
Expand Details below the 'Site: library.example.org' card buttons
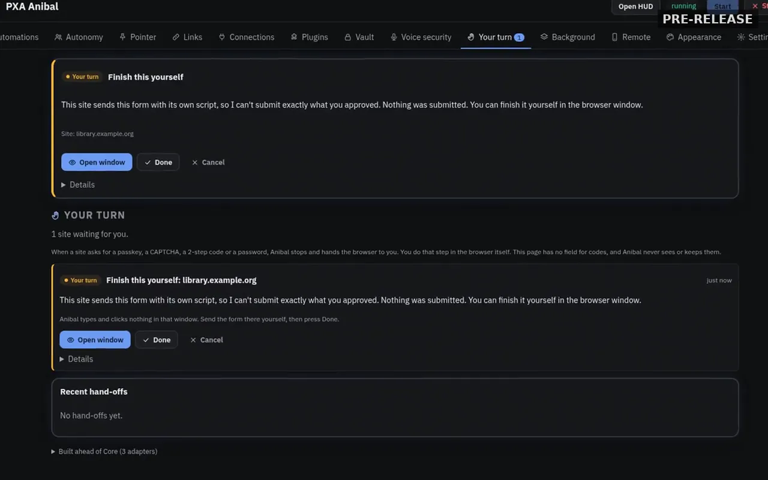(78, 185)
